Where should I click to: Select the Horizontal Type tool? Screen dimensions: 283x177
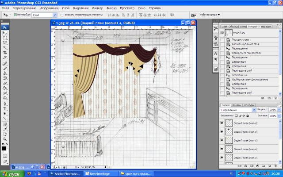click(x=5, y=108)
